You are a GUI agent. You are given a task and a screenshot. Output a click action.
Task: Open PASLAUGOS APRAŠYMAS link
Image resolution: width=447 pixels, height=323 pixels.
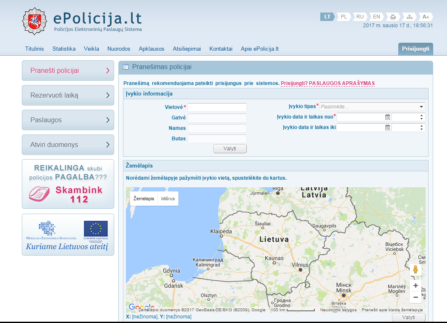coord(342,83)
